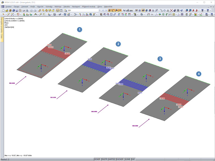Screen dimensions: 215x161
Task: Toggle the highlighted view-mode button with arrows
Action: coord(143,10)
